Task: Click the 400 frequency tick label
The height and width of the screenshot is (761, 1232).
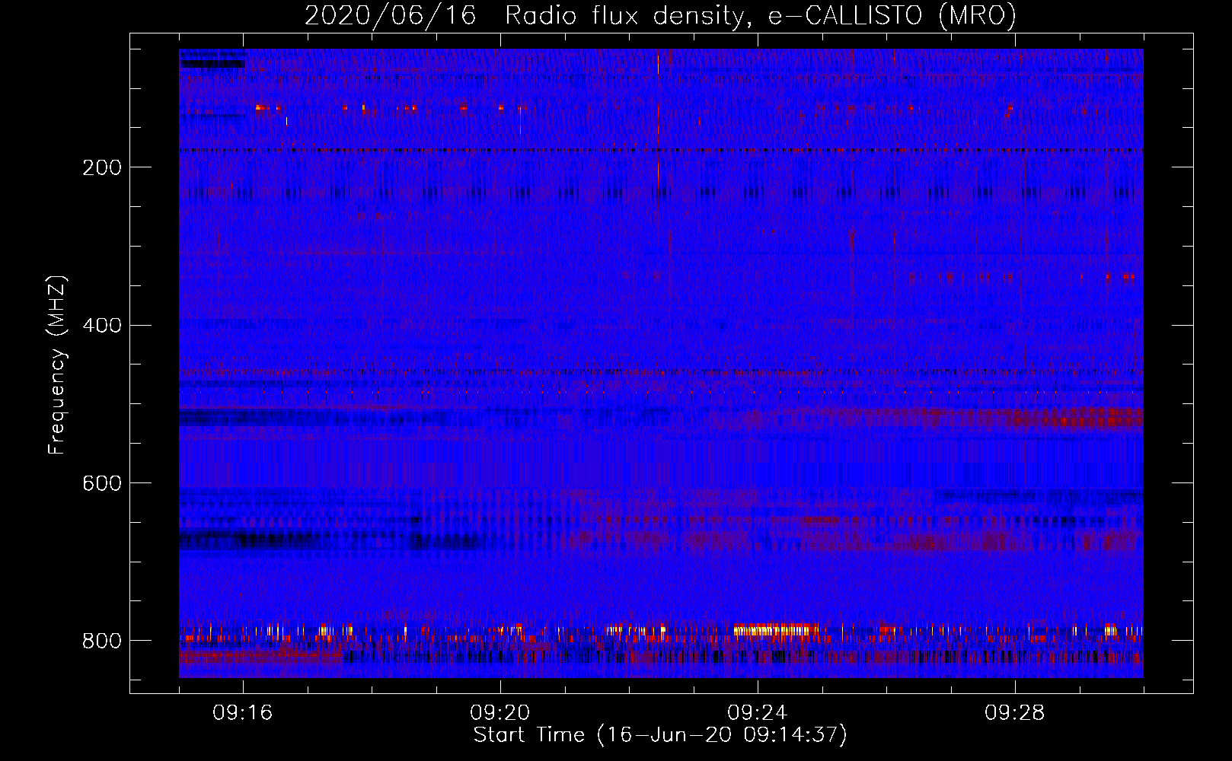Action: click(x=101, y=326)
